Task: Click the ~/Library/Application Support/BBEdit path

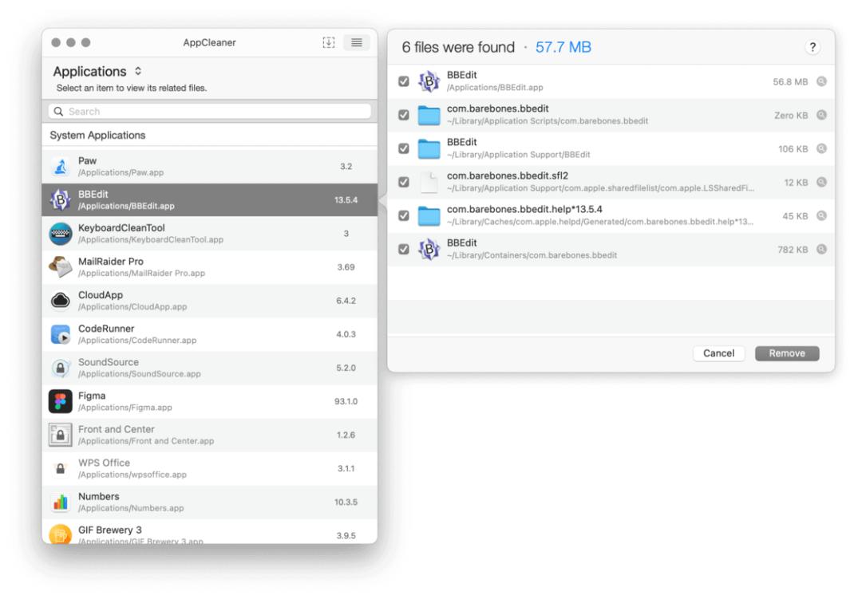Action: click(x=519, y=155)
